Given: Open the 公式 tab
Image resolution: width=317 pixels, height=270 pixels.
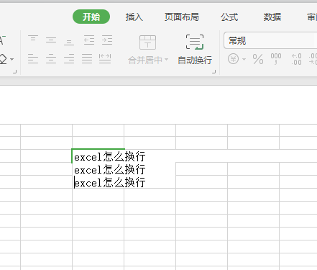Looking at the screenshot, I should 229,17.
